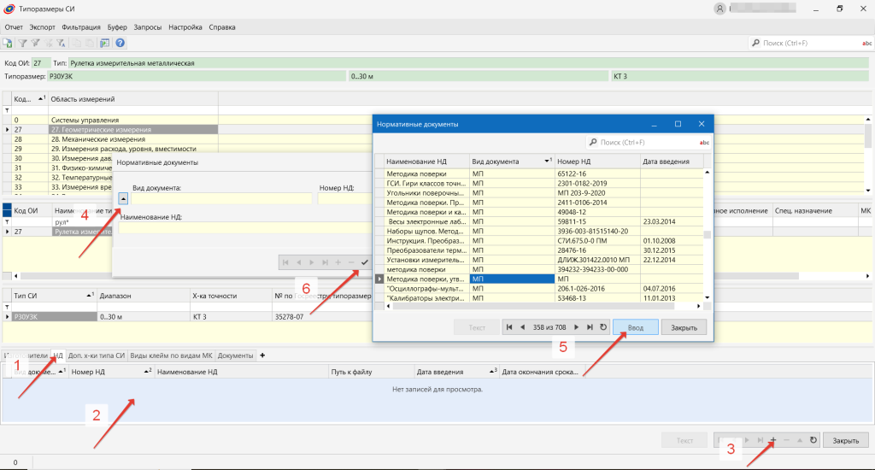Select dialog row Угольники поверочны...
Viewport: 875px width, 470px height.
click(543, 192)
